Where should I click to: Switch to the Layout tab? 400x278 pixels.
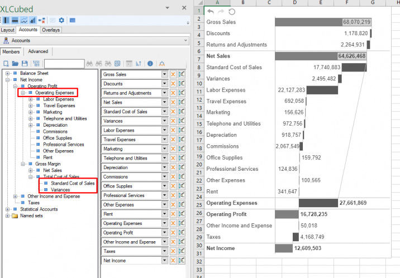pos(8,30)
